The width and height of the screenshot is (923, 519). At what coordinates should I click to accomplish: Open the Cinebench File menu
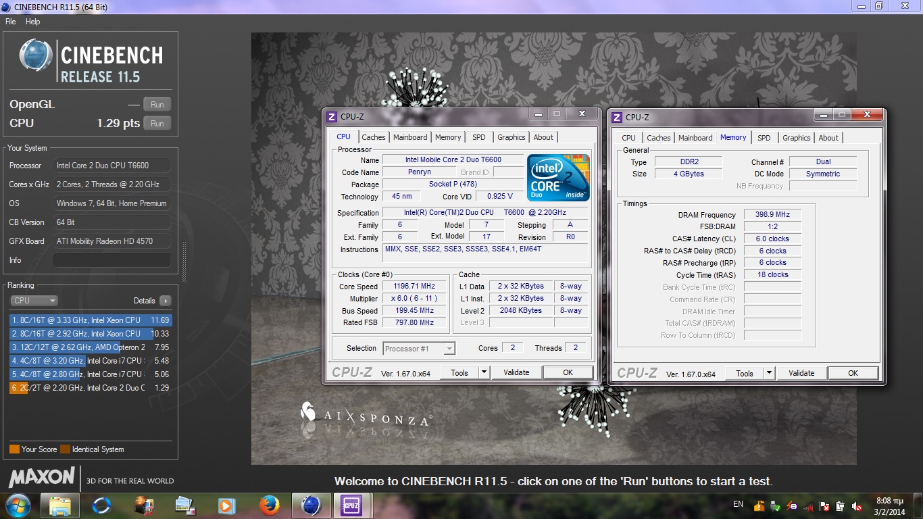[10, 22]
